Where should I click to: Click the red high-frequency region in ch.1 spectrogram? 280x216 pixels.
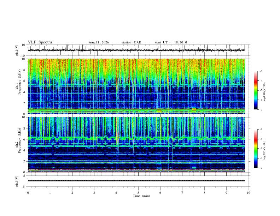click(136, 64)
